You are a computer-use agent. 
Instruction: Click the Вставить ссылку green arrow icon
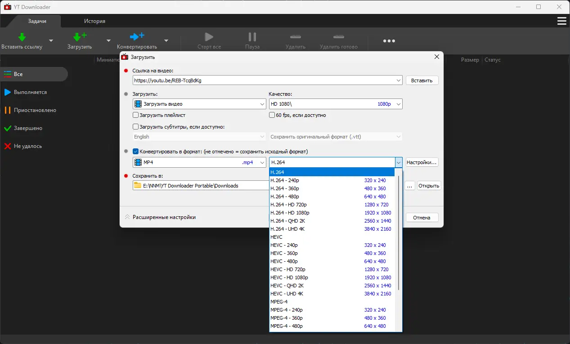(22, 37)
